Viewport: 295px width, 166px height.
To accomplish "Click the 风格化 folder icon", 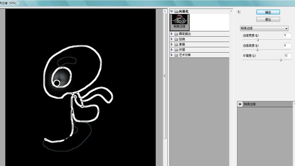I will tap(176, 11).
